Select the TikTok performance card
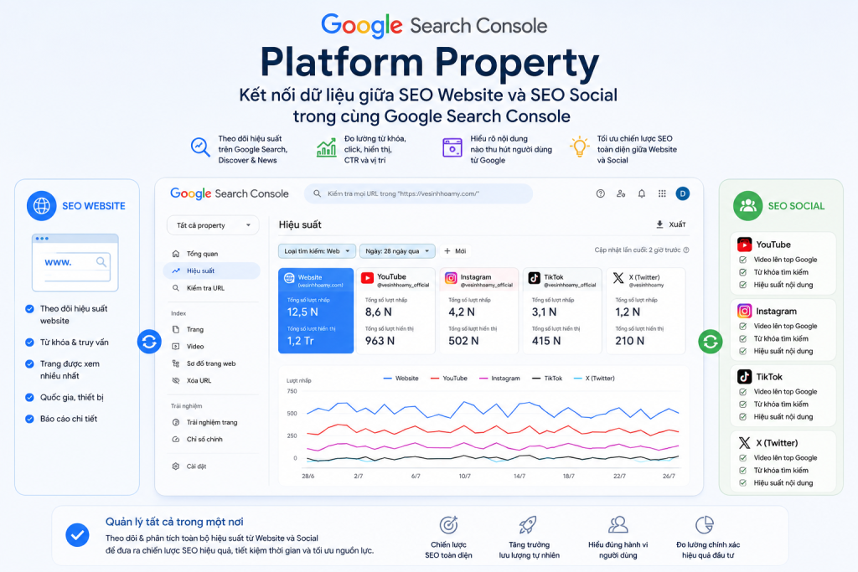Viewport: 858px width, 572px height. tap(562, 311)
